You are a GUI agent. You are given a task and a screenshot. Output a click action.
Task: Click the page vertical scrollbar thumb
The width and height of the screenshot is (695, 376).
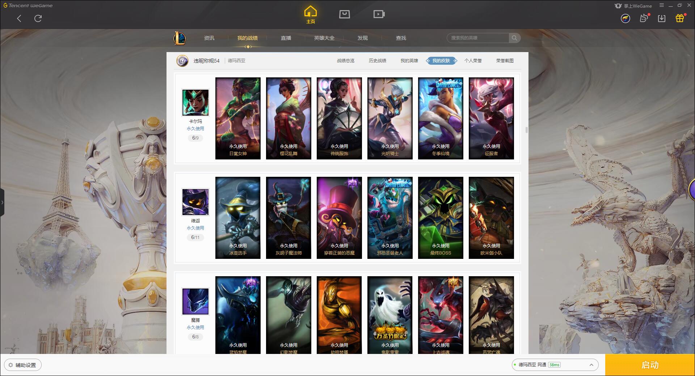click(x=526, y=130)
